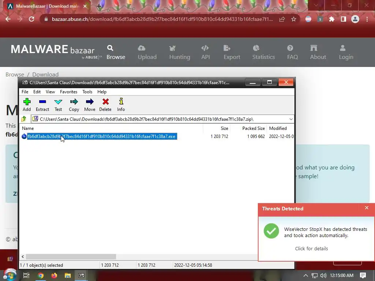Open Info for the selected file
The height and width of the screenshot is (281, 375).
pos(121,105)
